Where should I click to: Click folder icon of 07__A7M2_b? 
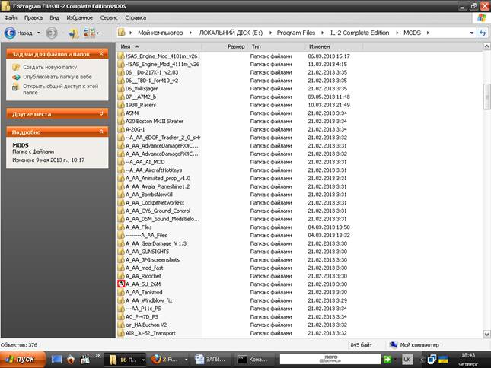121,97
